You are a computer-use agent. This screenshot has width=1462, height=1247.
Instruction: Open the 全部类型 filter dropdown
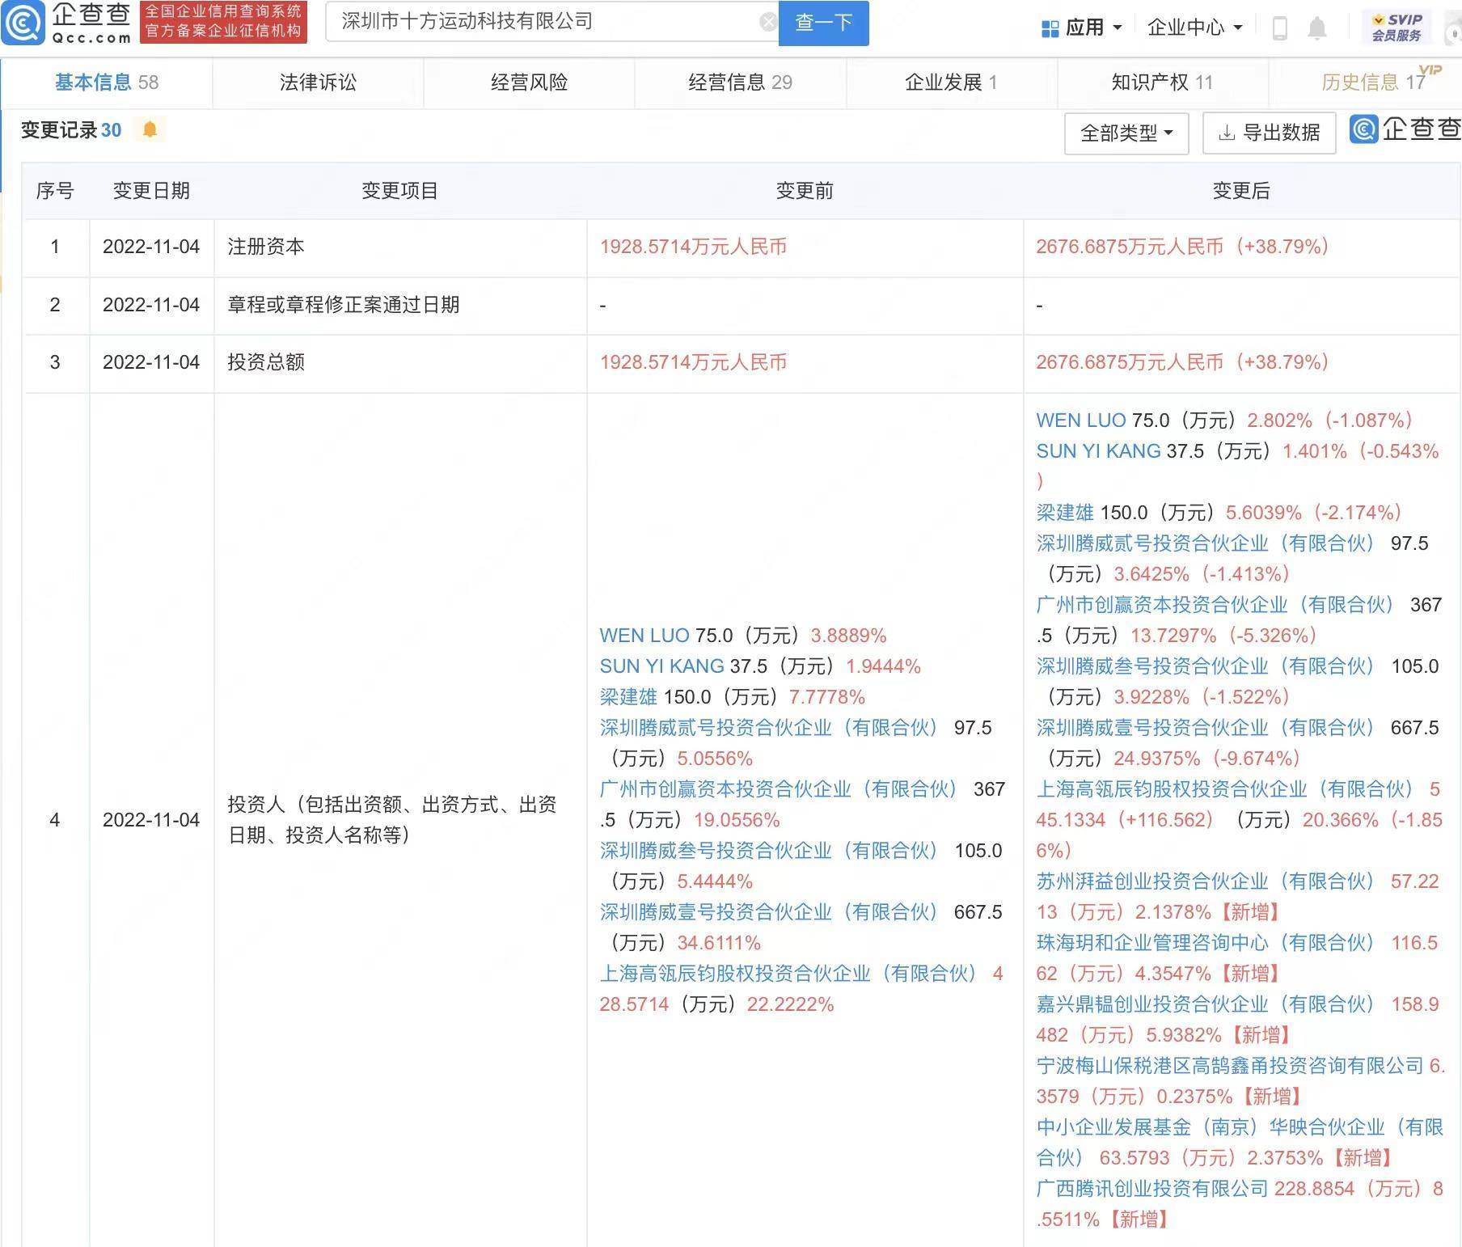point(1126,133)
